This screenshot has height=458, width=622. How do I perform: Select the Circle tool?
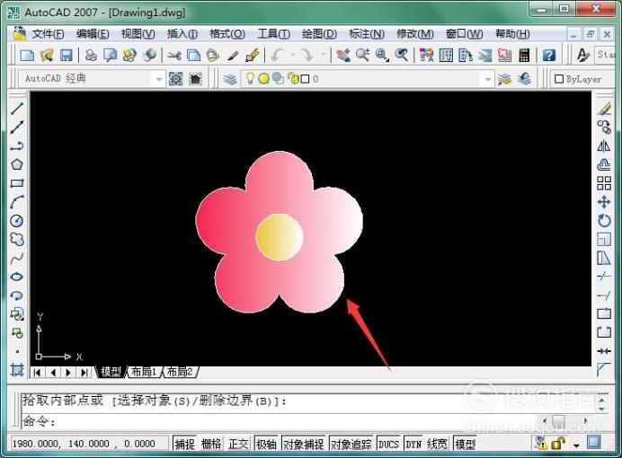(x=17, y=221)
